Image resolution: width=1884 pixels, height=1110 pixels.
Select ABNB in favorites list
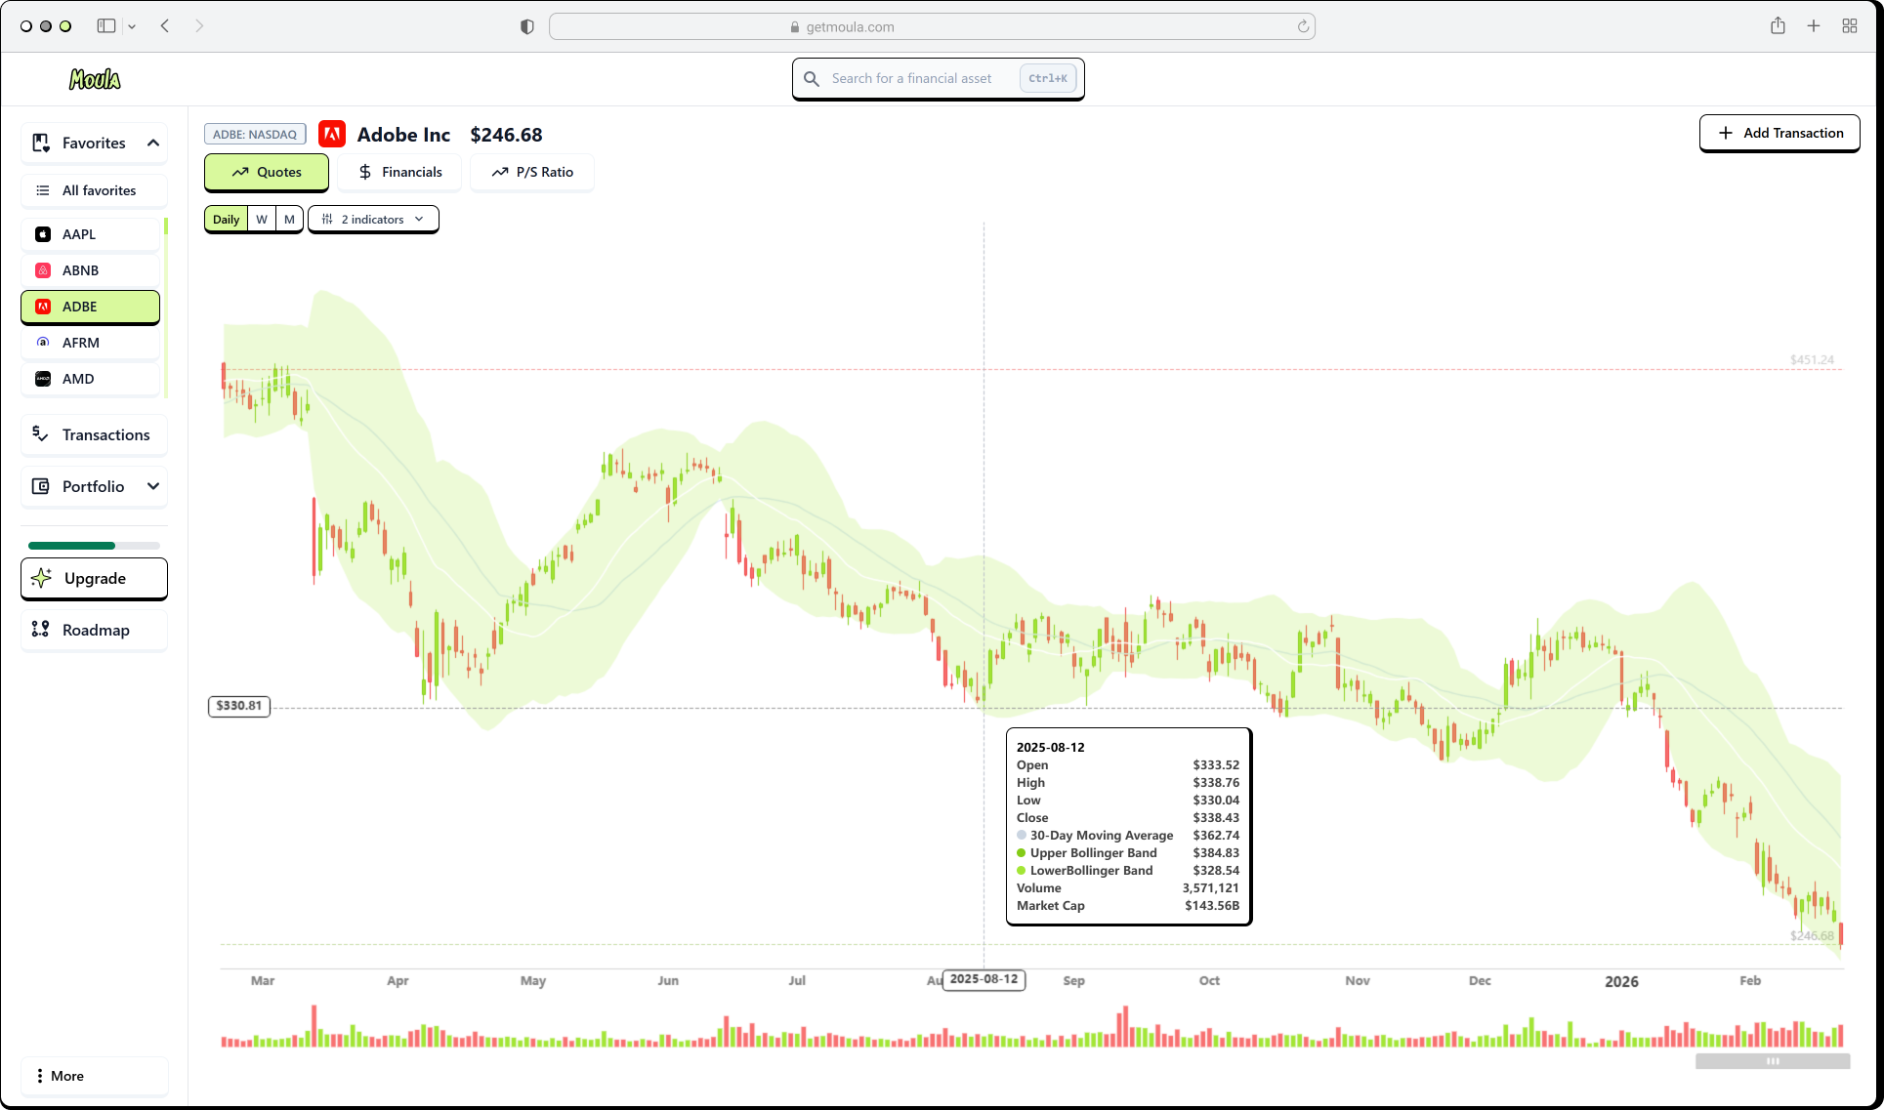click(x=90, y=270)
